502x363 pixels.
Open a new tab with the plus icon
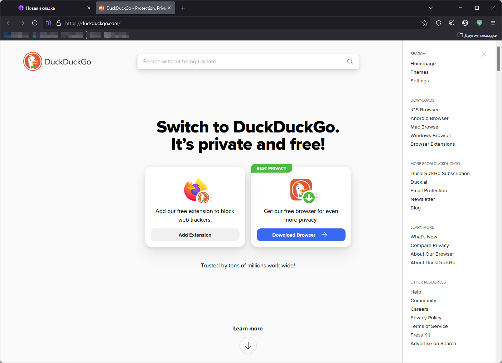(x=183, y=8)
